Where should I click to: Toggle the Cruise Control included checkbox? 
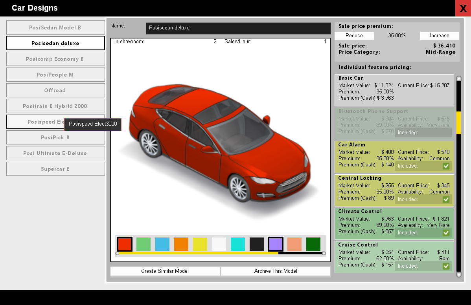(446, 266)
